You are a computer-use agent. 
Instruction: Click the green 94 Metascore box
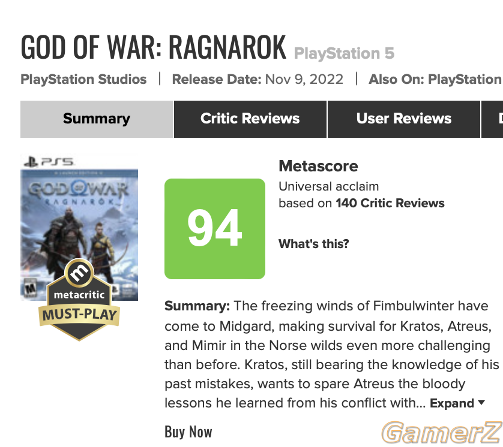click(215, 229)
